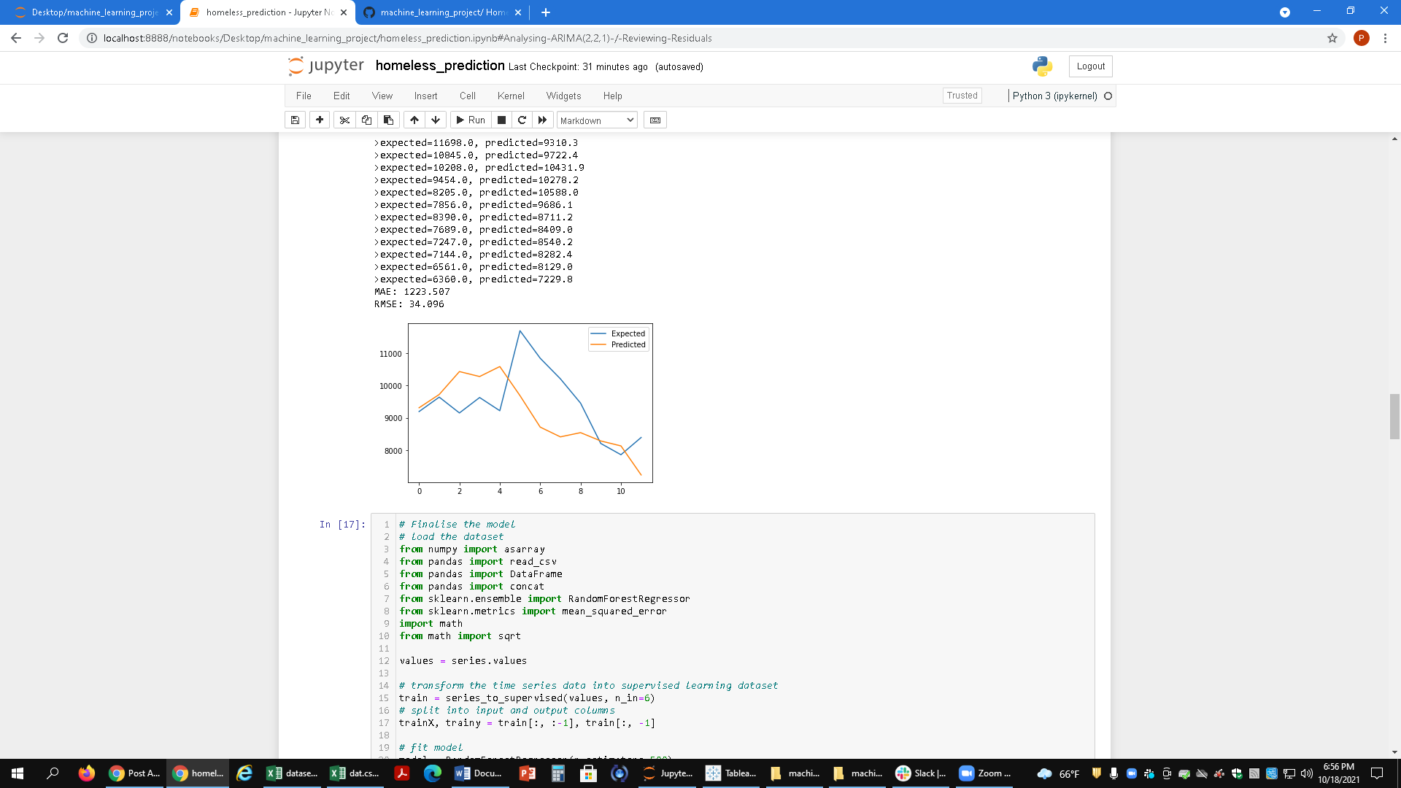Click the Jupyter logo

[x=325, y=66]
